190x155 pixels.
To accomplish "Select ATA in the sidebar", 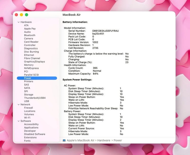I will tap(26, 25).
